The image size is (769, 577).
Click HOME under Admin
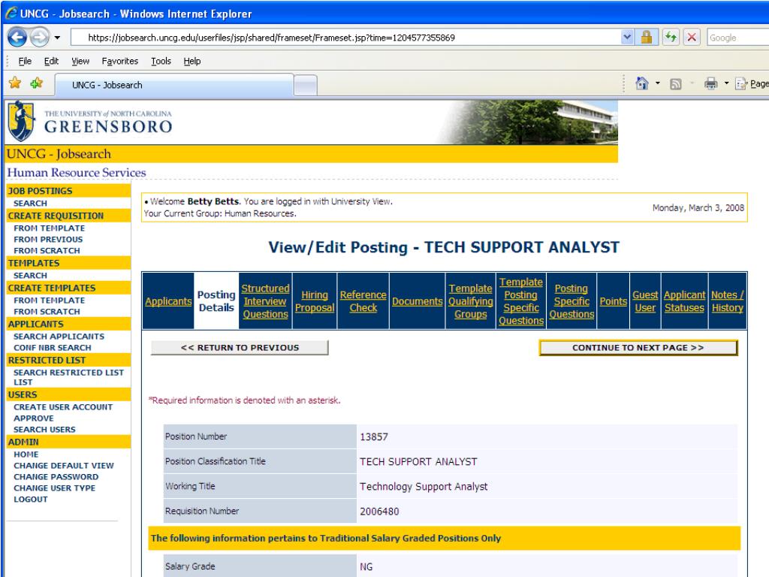26,455
